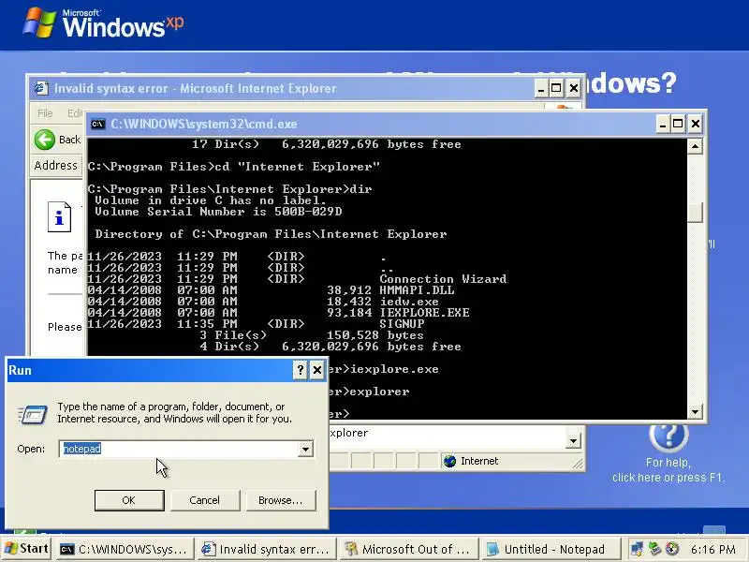Click the Windows XP logo at top
This screenshot has width=749, height=562.
103,22
